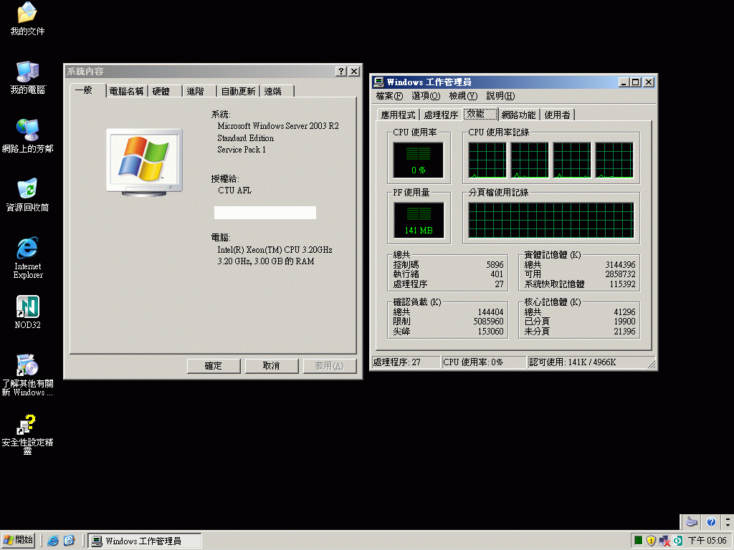
Task: Click the taskbar clock 下午 05:06
Action: point(707,541)
